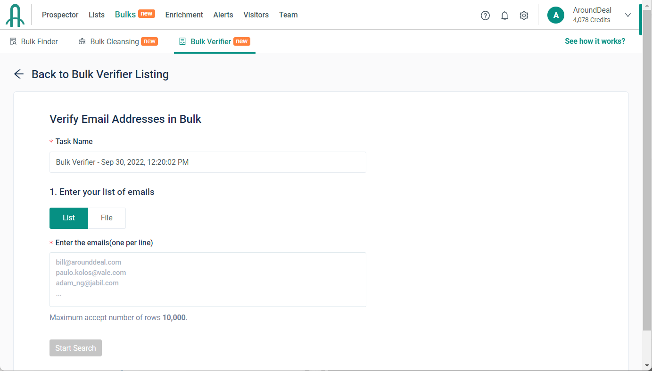Open the Bulk Verifier tab
Viewport: 652px width, 371px height.
[x=211, y=41]
